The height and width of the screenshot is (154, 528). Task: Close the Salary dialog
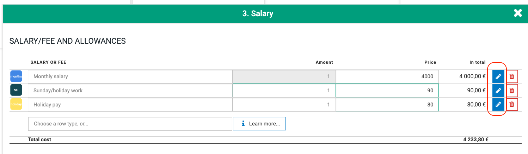pos(518,13)
